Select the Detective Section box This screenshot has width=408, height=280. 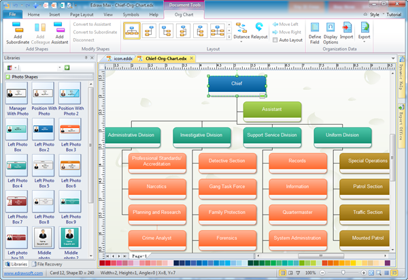227,164
